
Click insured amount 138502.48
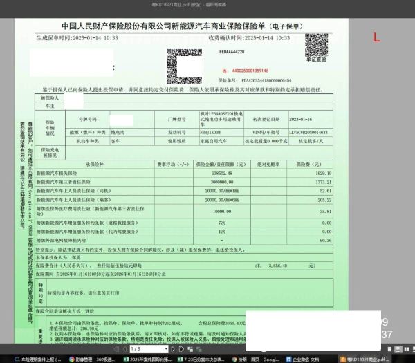pyautogui.click(x=222, y=174)
